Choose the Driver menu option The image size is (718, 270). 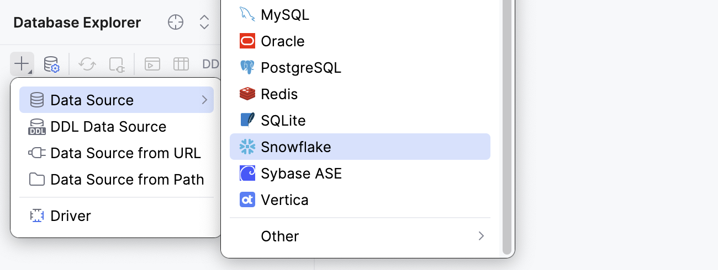point(70,216)
